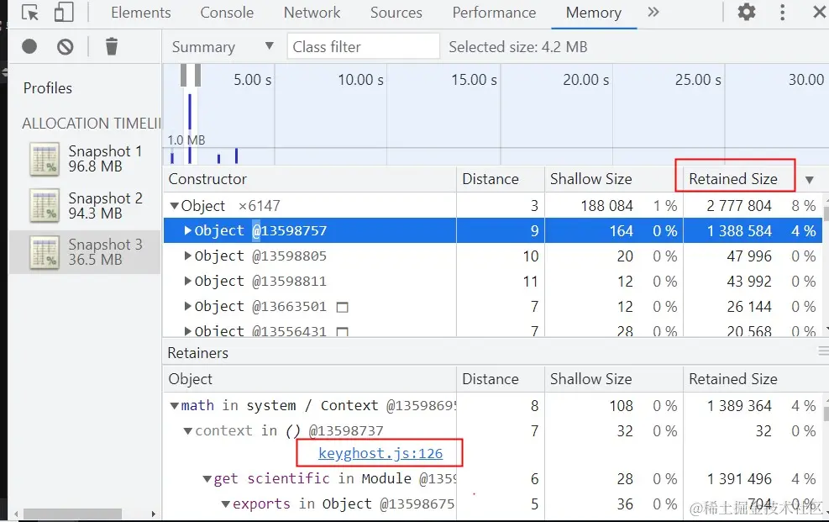Click retained size value 1 388 584
This screenshot has height=522, width=829.
739,231
